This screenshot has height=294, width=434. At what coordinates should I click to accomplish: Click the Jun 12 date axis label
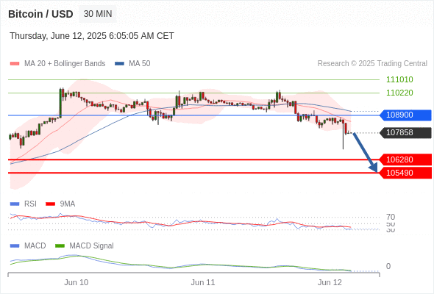coord(330,282)
